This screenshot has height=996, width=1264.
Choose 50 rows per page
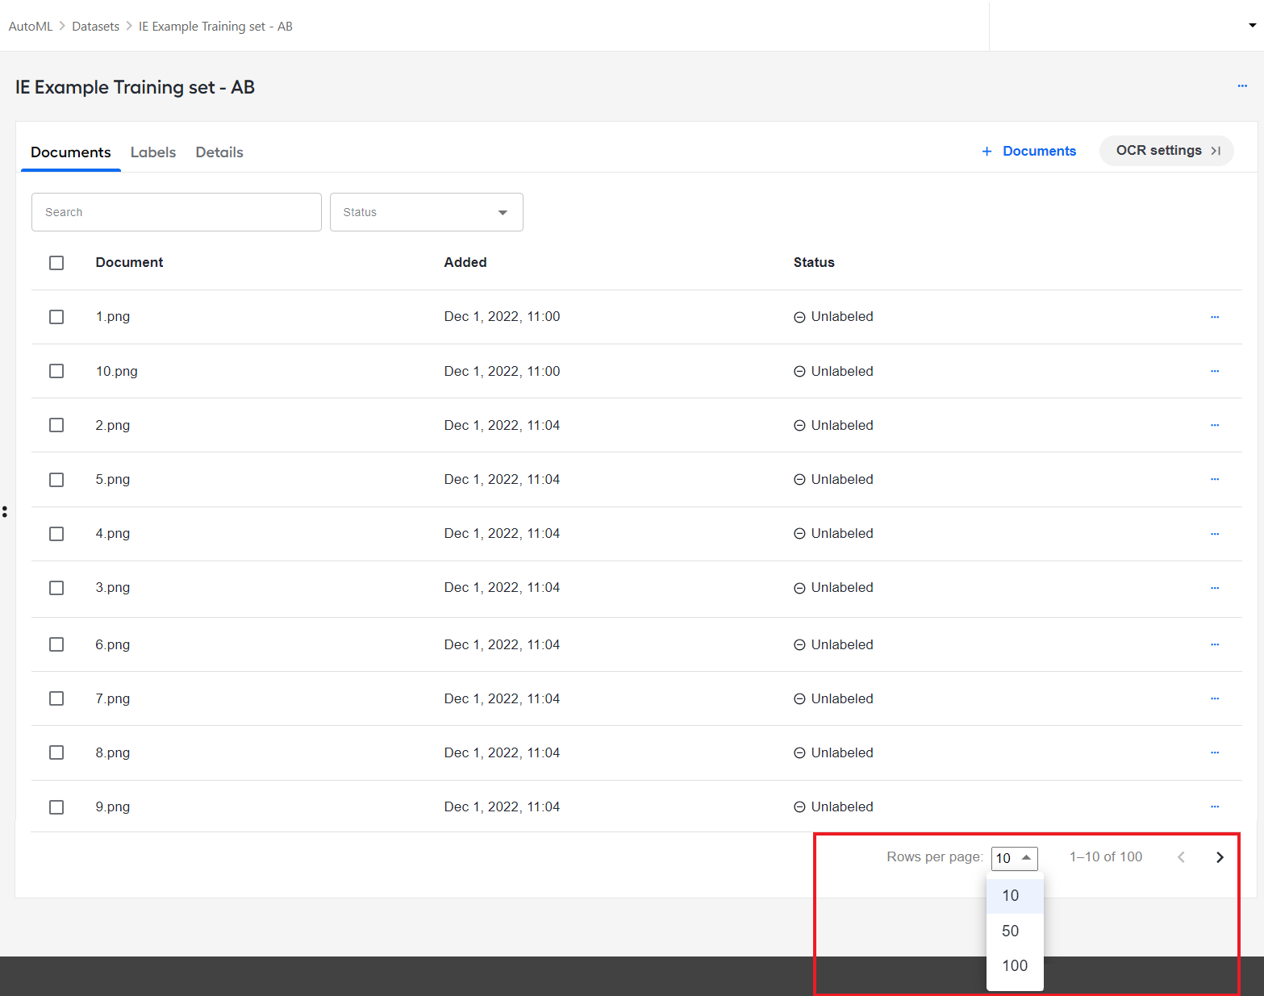coord(1015,931)
